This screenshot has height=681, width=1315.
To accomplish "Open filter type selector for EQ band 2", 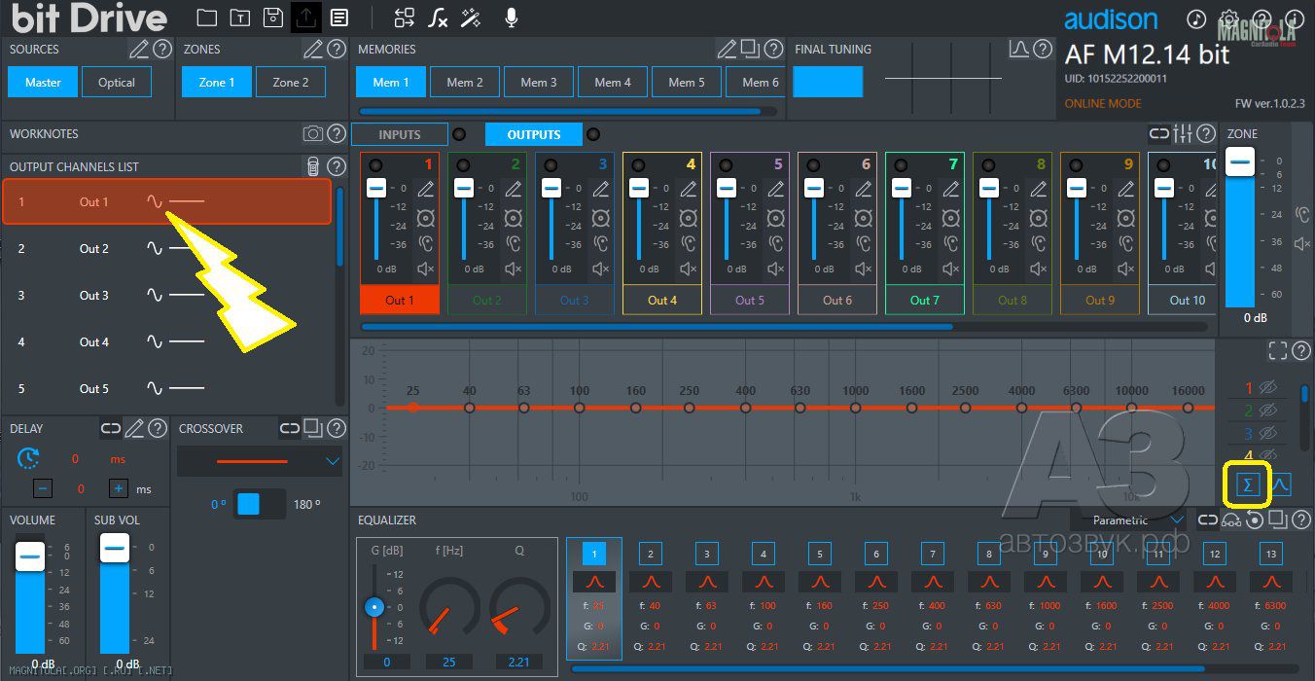I will (x=650, y=582).
